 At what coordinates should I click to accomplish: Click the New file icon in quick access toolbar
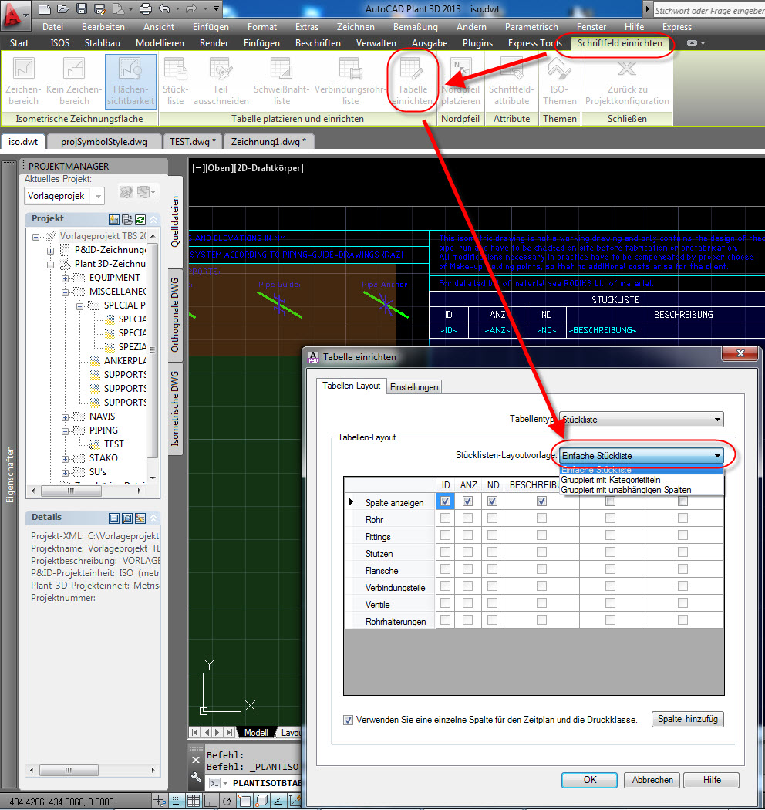(45, 8)
